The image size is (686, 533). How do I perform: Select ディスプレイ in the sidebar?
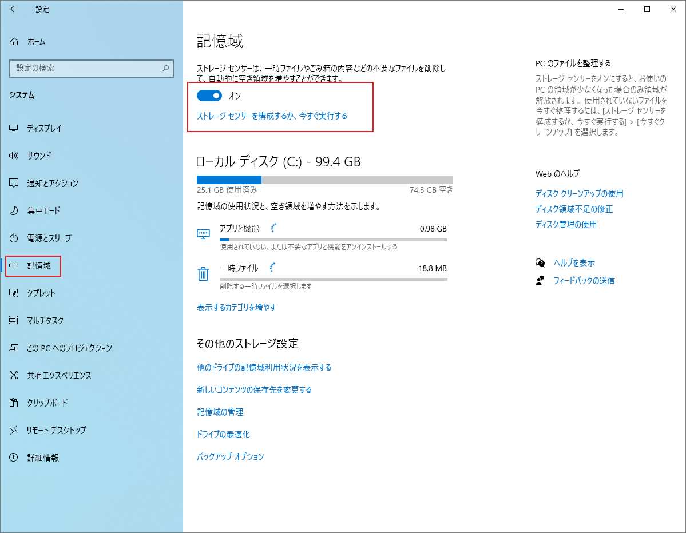coord(44,128)
